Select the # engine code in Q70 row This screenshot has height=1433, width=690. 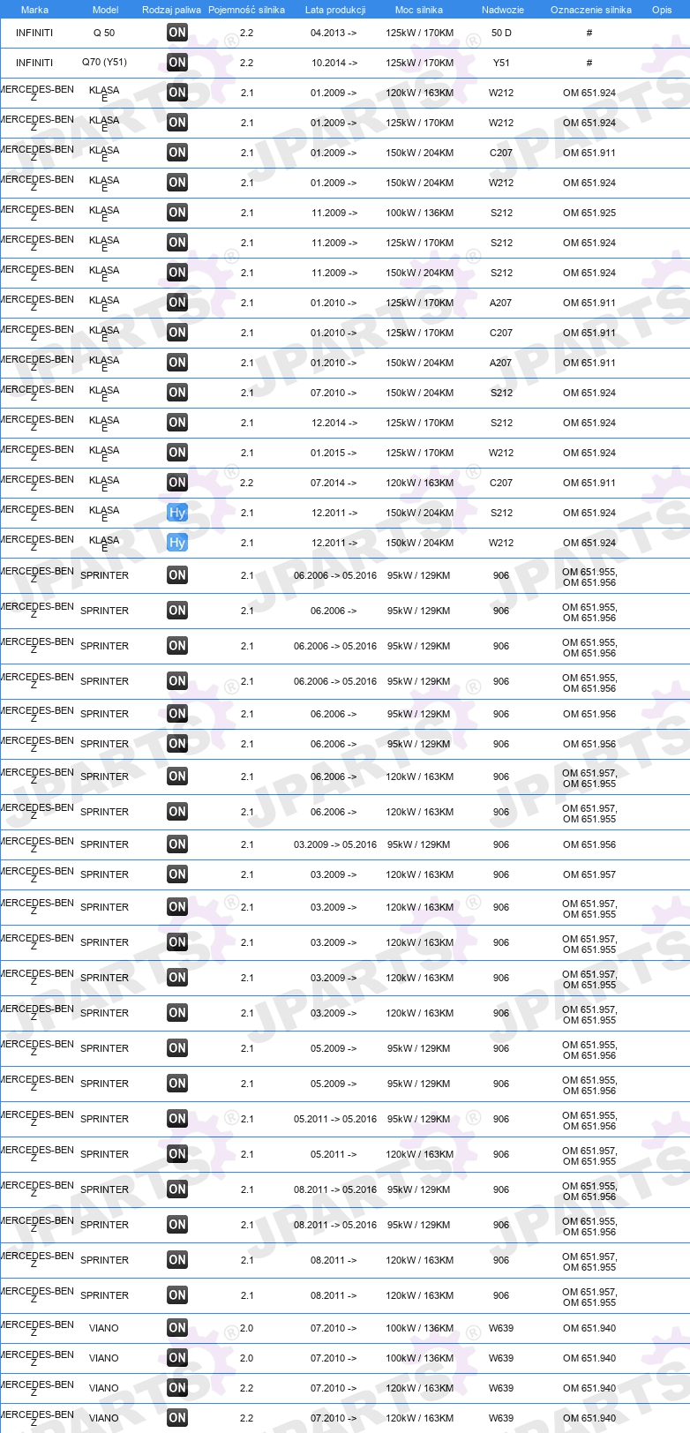click(589, 63)
